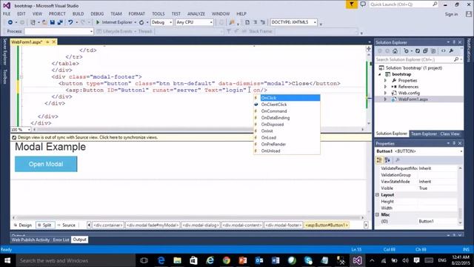Screen dimensions: 474x267
Task: Select the div.modal-footer breadcrumb tag
Action: point(283,225)
